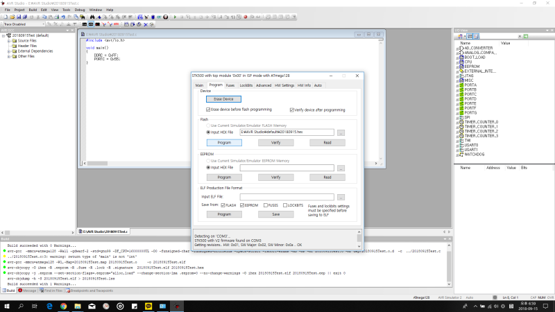Browse for the Flash HEX file
The image size is (555, 312).
(341, 133)
